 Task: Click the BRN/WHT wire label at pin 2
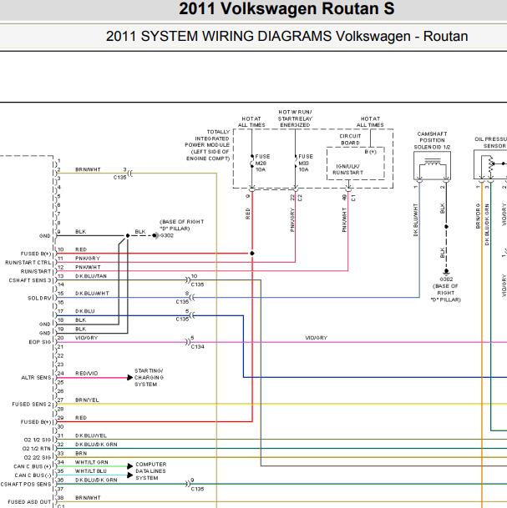tap(88, 169)
